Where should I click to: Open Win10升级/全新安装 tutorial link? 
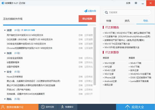pos(122,47)
